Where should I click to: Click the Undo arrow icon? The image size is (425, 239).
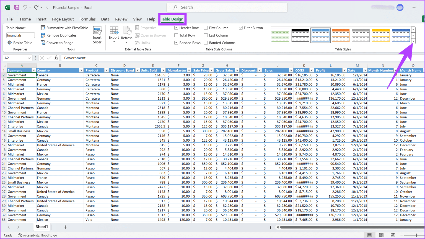click(x=25, y=7)
